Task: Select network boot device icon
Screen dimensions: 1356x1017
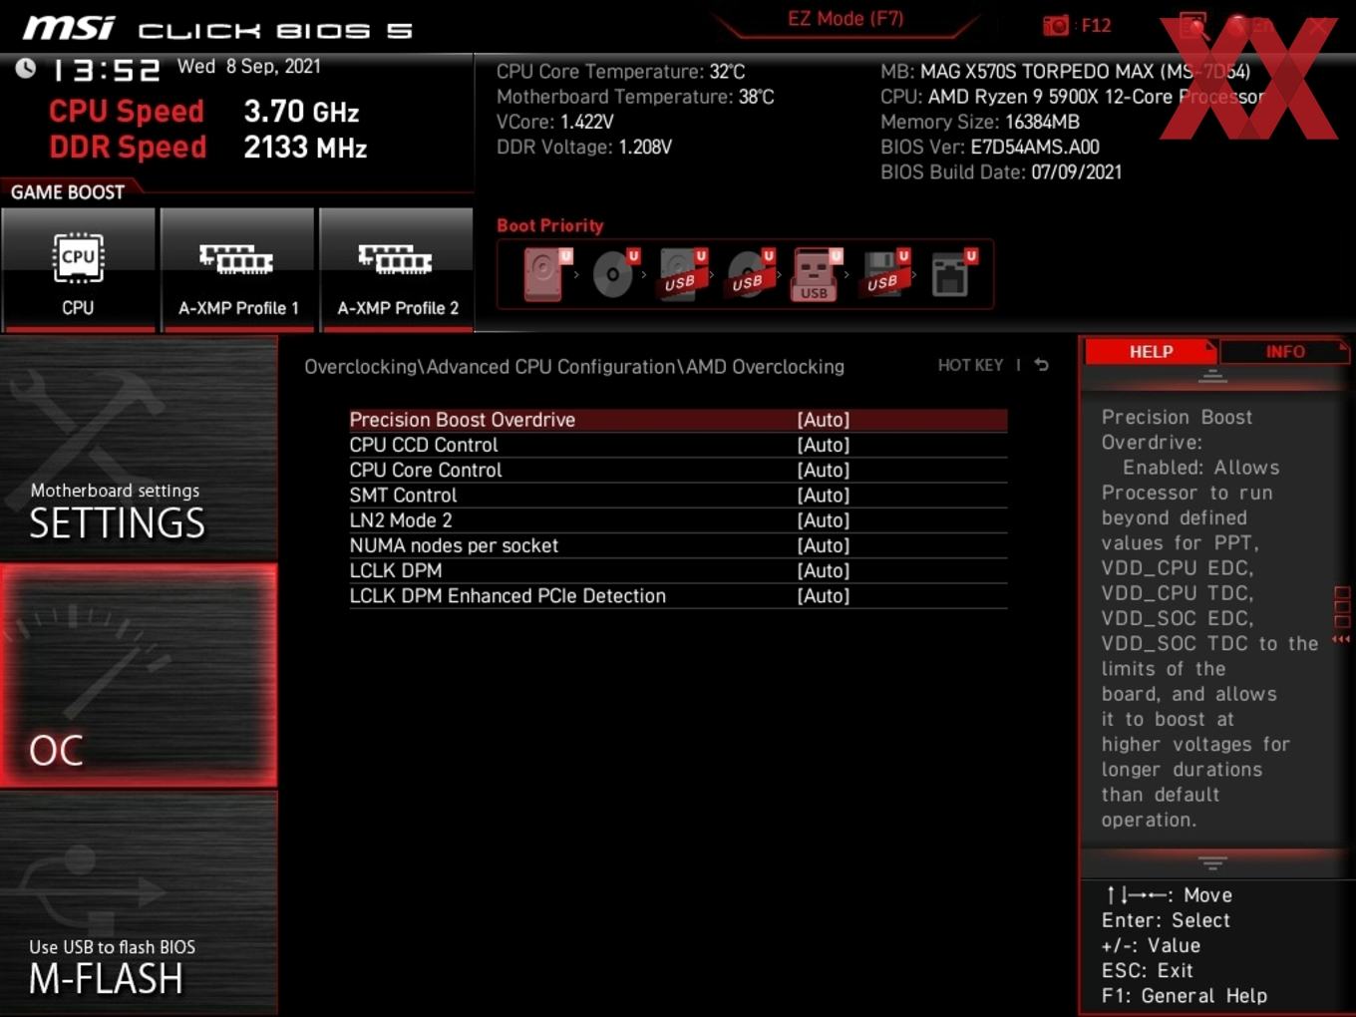Action: 952,273
